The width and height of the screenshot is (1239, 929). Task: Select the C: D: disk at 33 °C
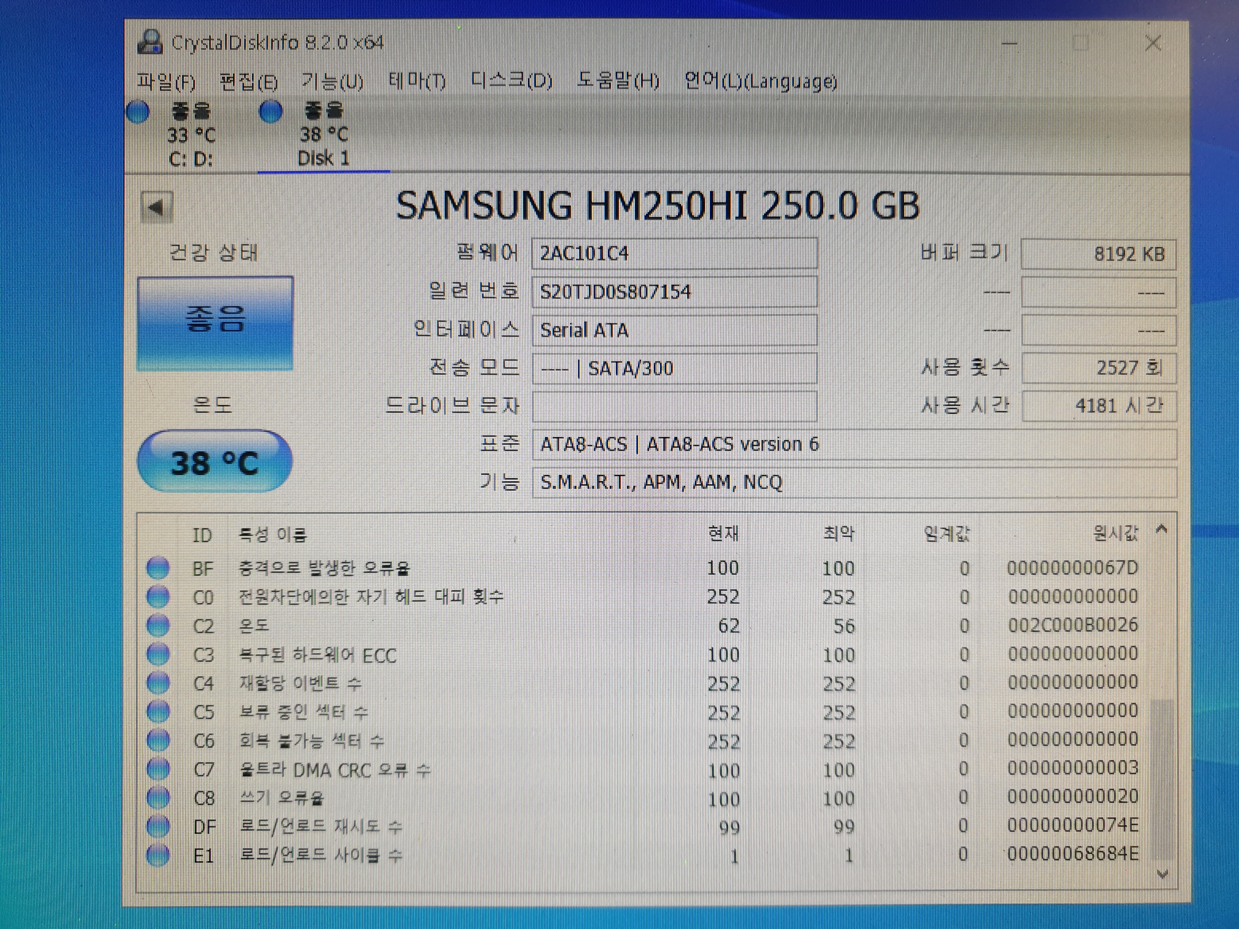191,135
